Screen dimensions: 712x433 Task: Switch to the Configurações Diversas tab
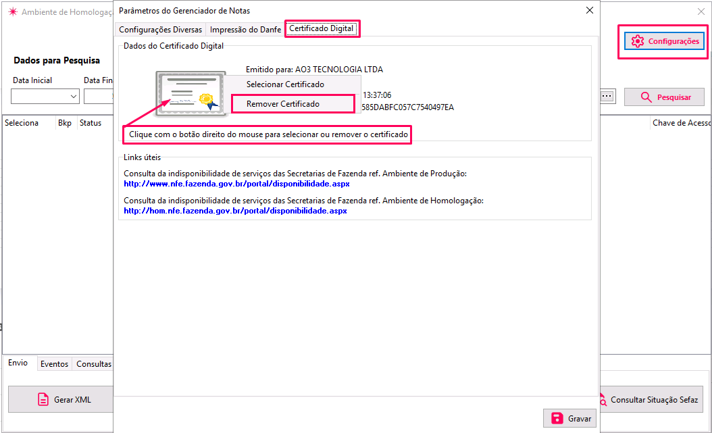(160, 30)
